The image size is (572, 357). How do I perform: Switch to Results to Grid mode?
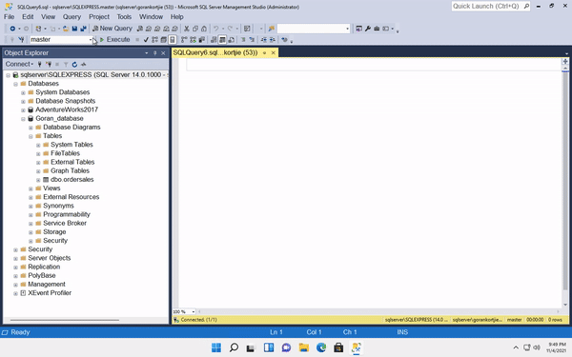(222, 39)
